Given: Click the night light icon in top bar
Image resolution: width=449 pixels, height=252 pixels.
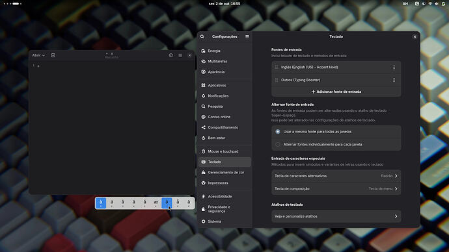Looking at the screenshot, I should 424,4.
